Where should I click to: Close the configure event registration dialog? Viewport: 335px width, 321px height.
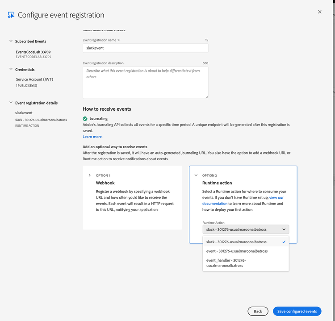pyautogui.click(x=319, y=12)
